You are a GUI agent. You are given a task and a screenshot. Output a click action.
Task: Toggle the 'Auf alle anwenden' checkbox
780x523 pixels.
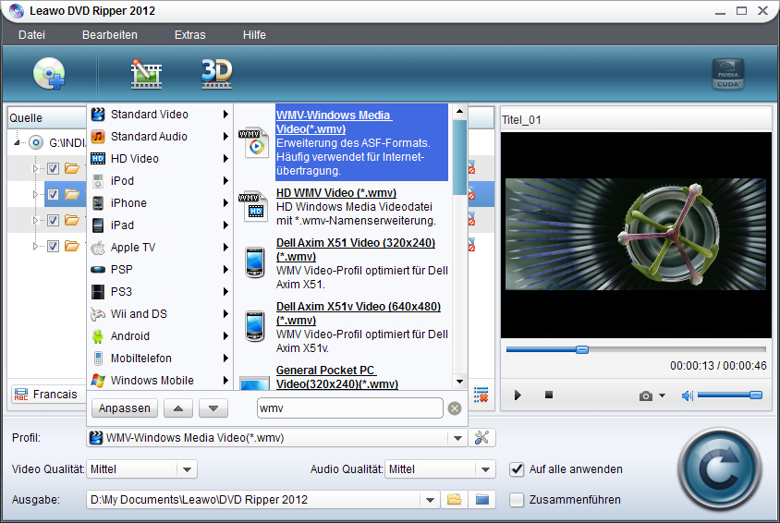pyautogui.click(x=518, y=469)
